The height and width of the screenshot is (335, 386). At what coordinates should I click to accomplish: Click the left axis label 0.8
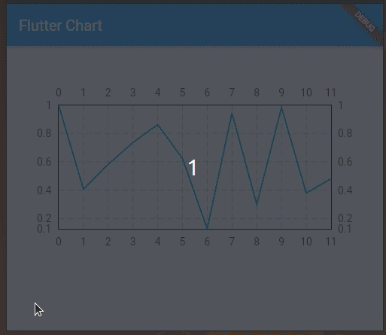44,133
